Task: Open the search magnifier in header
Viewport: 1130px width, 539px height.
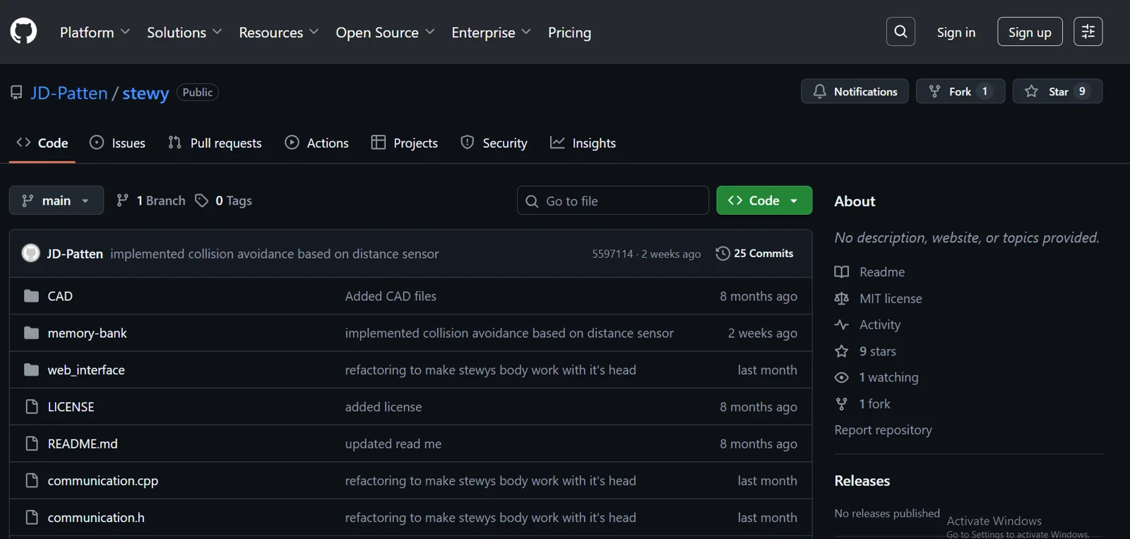Action: (x=900, y=31)
